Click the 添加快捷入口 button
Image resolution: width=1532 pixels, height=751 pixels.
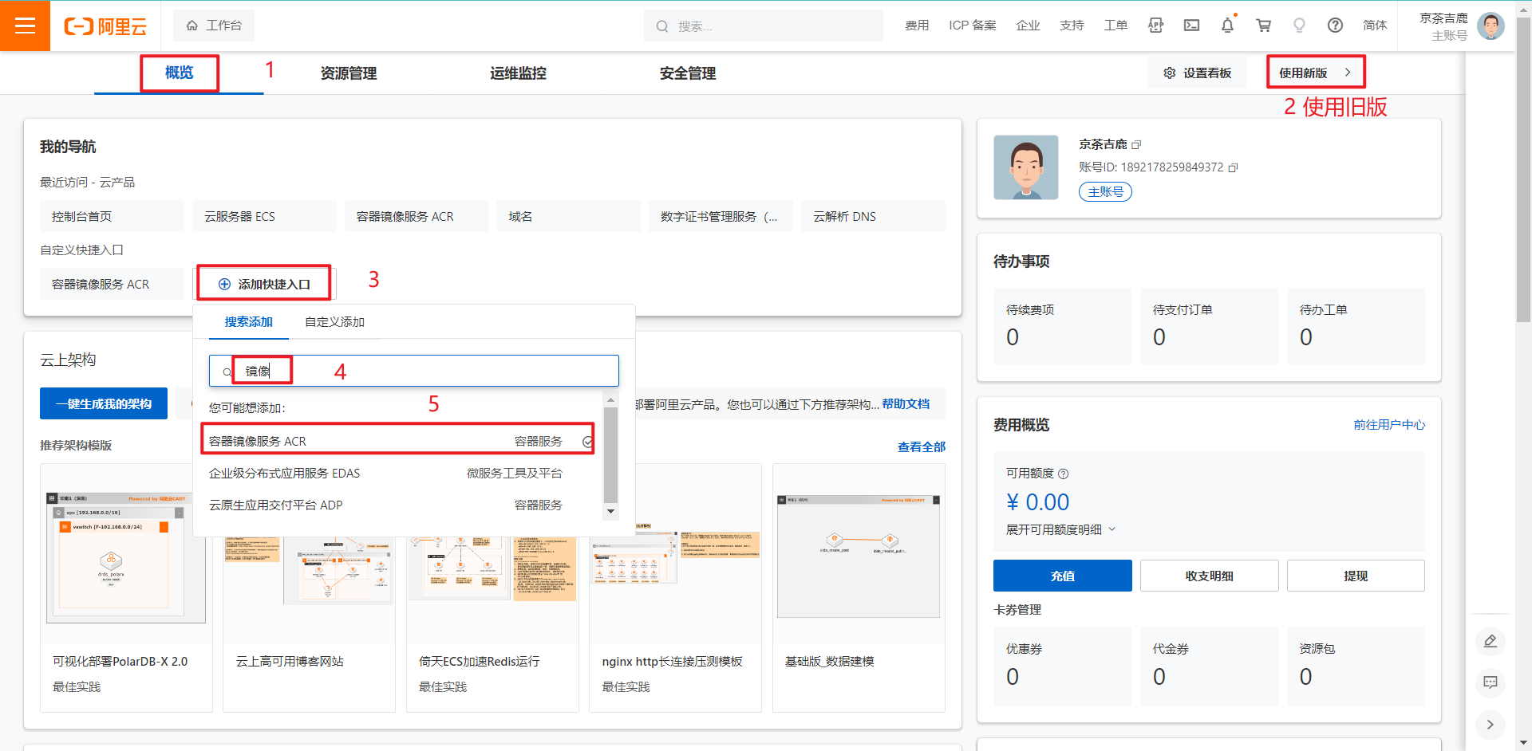click(x=264, y=284)
